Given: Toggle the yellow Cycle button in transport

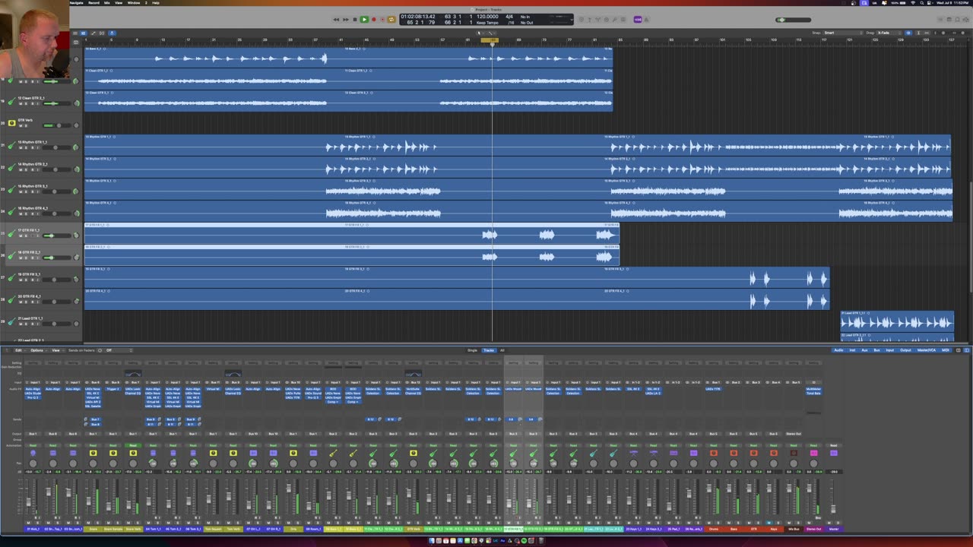Looking at the screenshot, I should 391,20.
